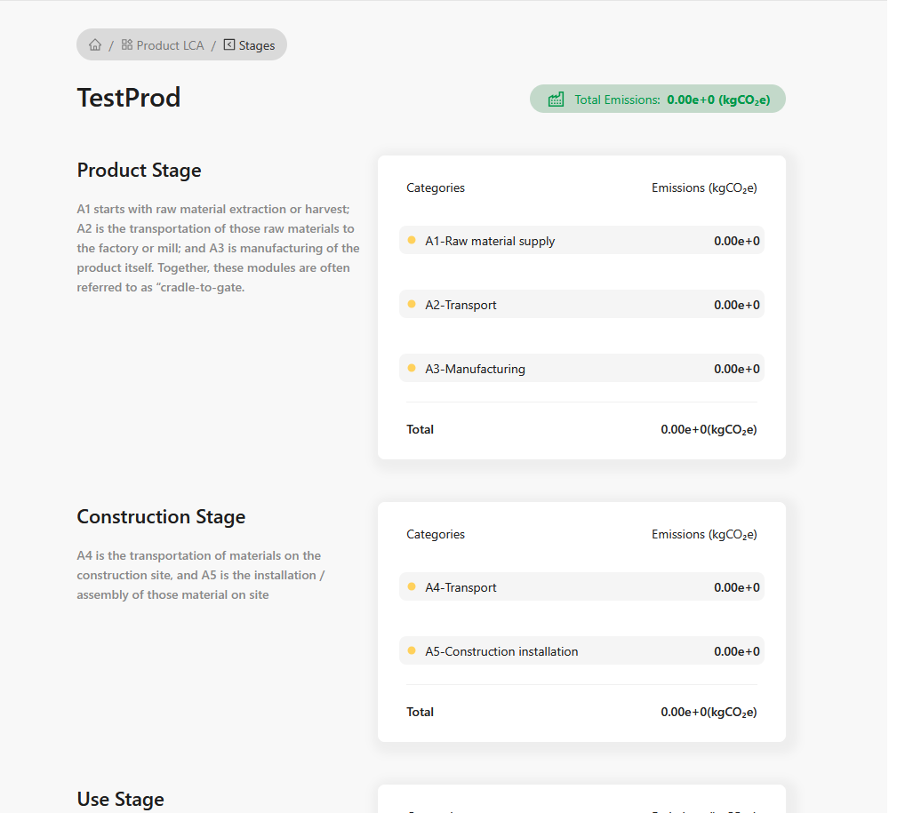Click the TestProd page title
Screen dimensions: 897x813
click(129, 98)
